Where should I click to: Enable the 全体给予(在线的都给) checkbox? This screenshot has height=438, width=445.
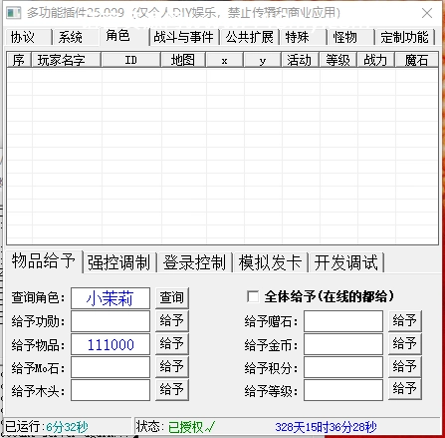click(x=253, y=296)
